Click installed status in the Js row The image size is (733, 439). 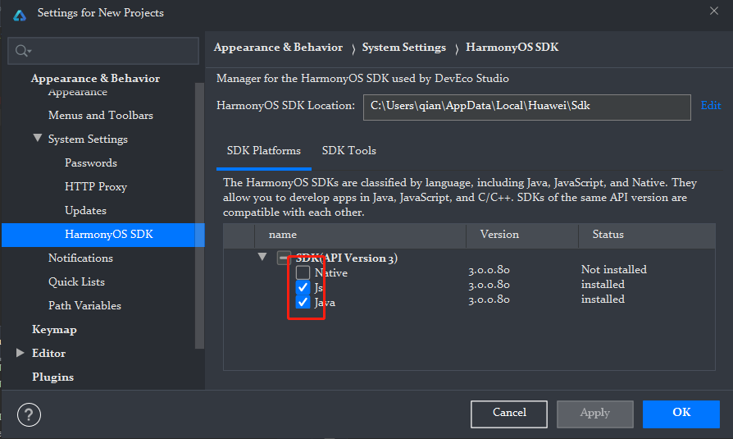(603, 285)
